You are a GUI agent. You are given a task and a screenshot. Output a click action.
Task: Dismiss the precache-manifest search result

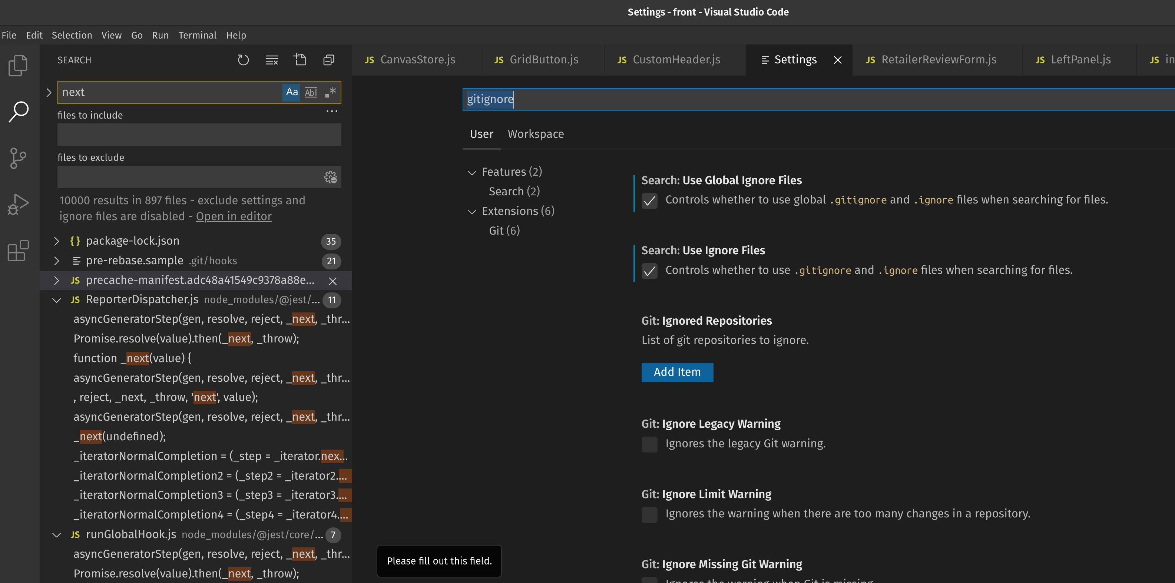pyautogui.click(x=332, y=281)
